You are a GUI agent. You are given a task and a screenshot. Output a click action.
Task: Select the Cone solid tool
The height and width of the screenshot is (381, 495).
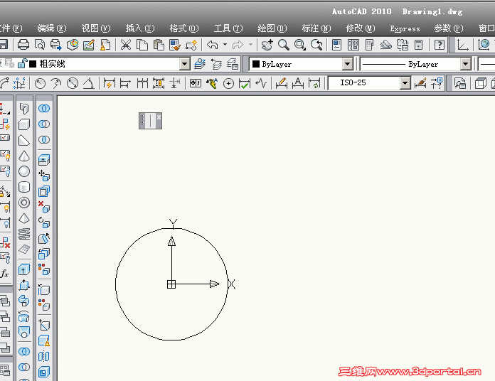pyautogui.click(x=24, y=156)
